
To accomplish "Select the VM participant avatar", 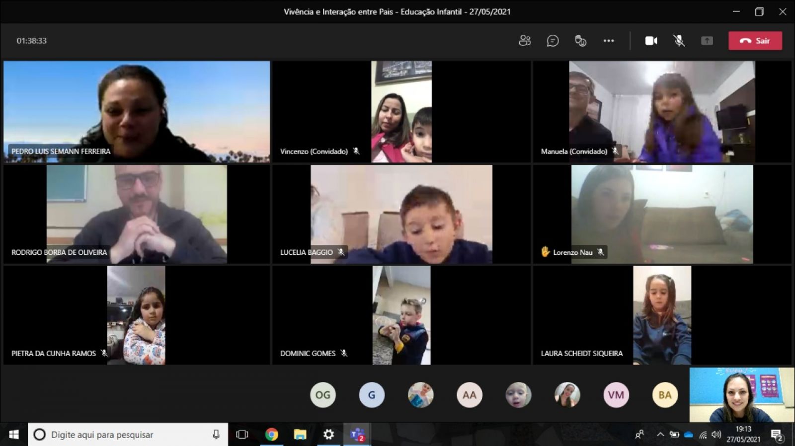I will [616, 395].
